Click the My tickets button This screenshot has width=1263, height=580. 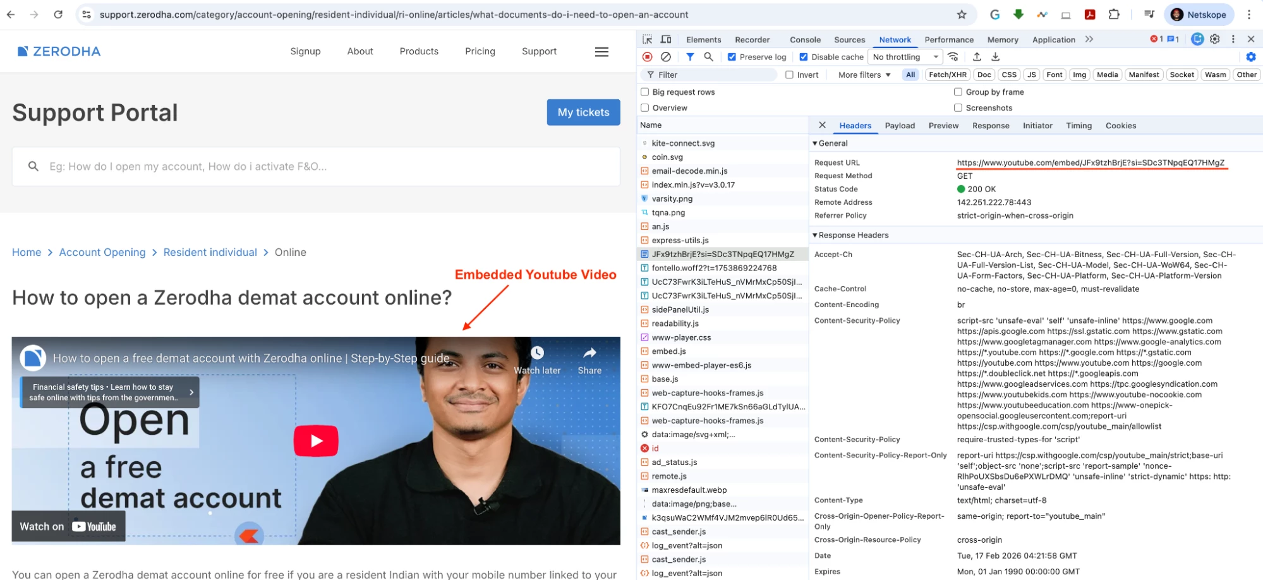583,112
